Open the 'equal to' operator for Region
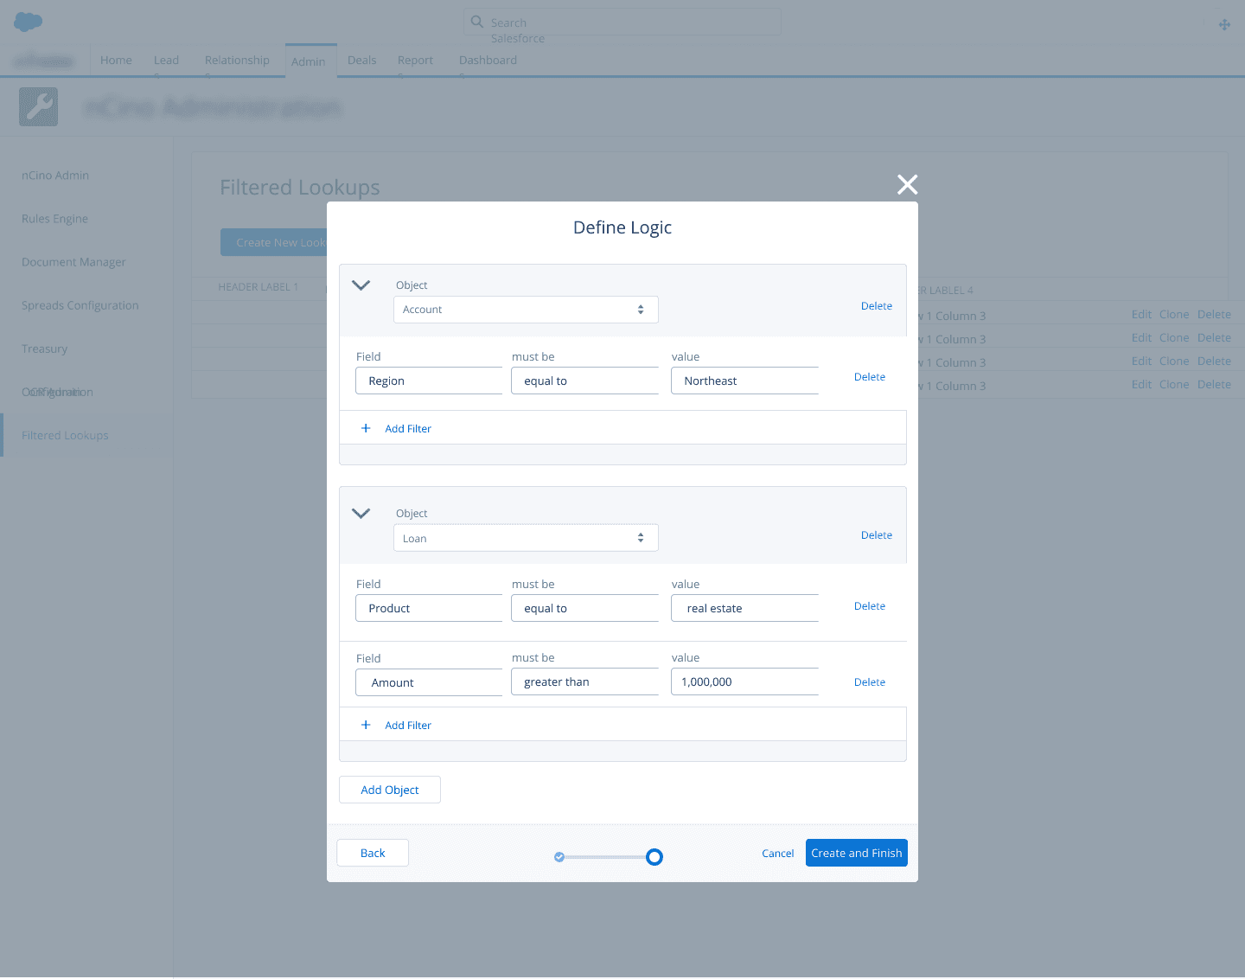Viewport: 1245px width, 979px height. (584, 381)
